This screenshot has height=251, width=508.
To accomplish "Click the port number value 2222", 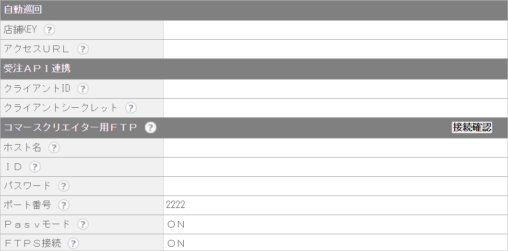I will point(175,205).
